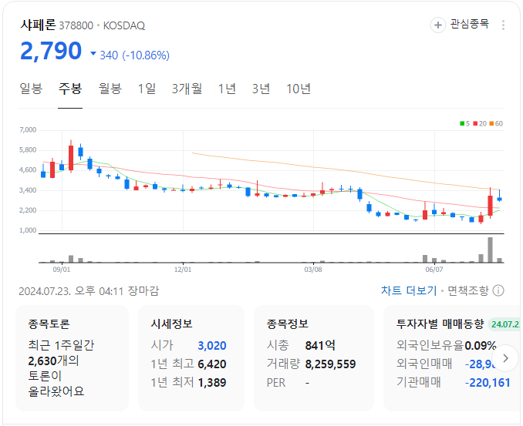Image resolution: width=523 pixels, height=426 pixels.
Task: Click the green 5-day average legend swatch
Action: pyautogui.click(x=462, y=123)
